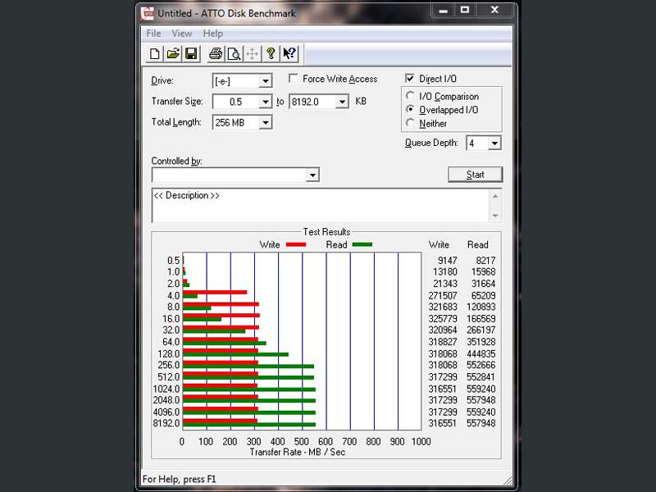This screenshot has height=492, width=656.
Task: Click the Print toolbar icon
Action: click(215, 54)
